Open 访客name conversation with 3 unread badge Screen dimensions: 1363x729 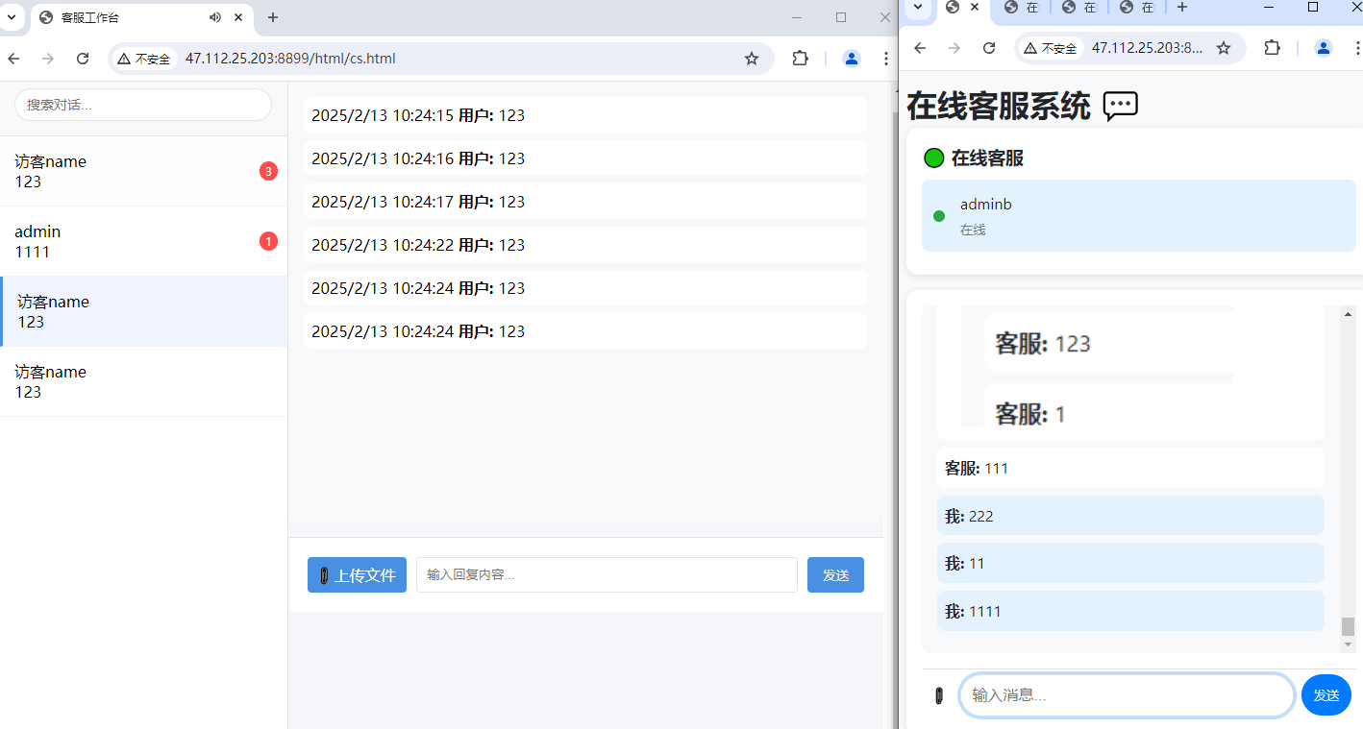[x=143, y=171]
